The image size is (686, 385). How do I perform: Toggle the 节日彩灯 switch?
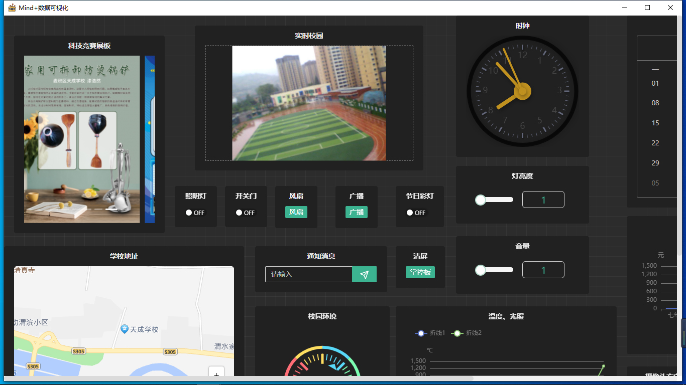pos(416,213)
